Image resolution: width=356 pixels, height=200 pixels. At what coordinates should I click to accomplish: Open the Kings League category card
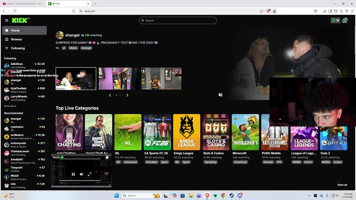point(187,132)
